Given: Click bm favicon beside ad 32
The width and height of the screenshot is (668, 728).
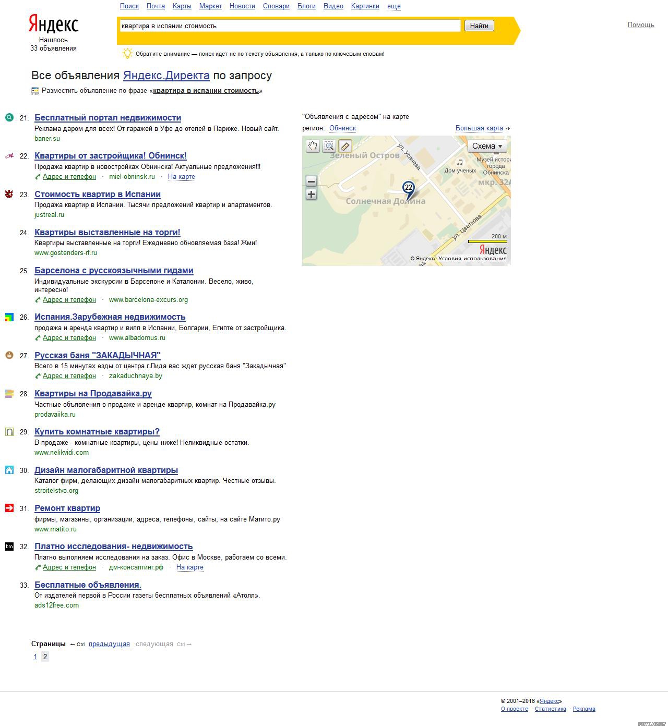Looking at the screenshot, I should point(9,547).
